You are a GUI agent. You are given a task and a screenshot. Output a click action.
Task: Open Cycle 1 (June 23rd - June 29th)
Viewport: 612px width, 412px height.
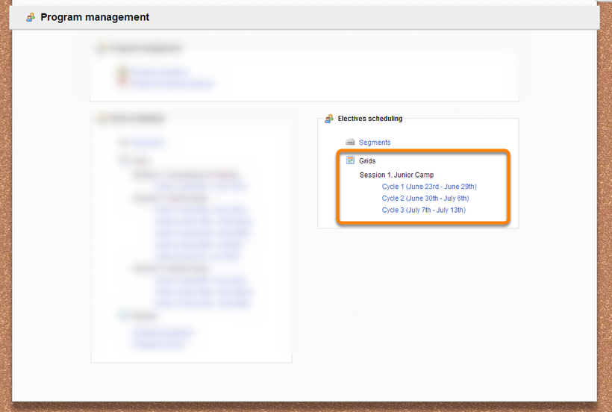(x=429, y=187)
